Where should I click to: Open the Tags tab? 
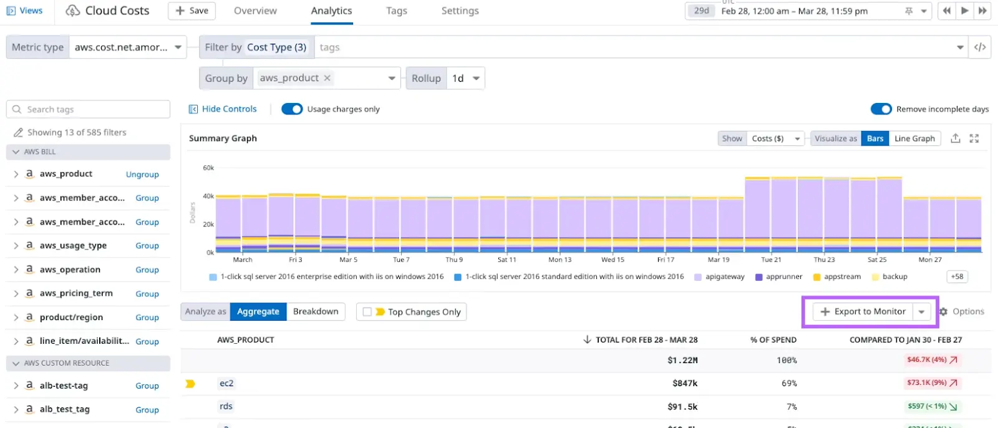[x=396, y=11]
